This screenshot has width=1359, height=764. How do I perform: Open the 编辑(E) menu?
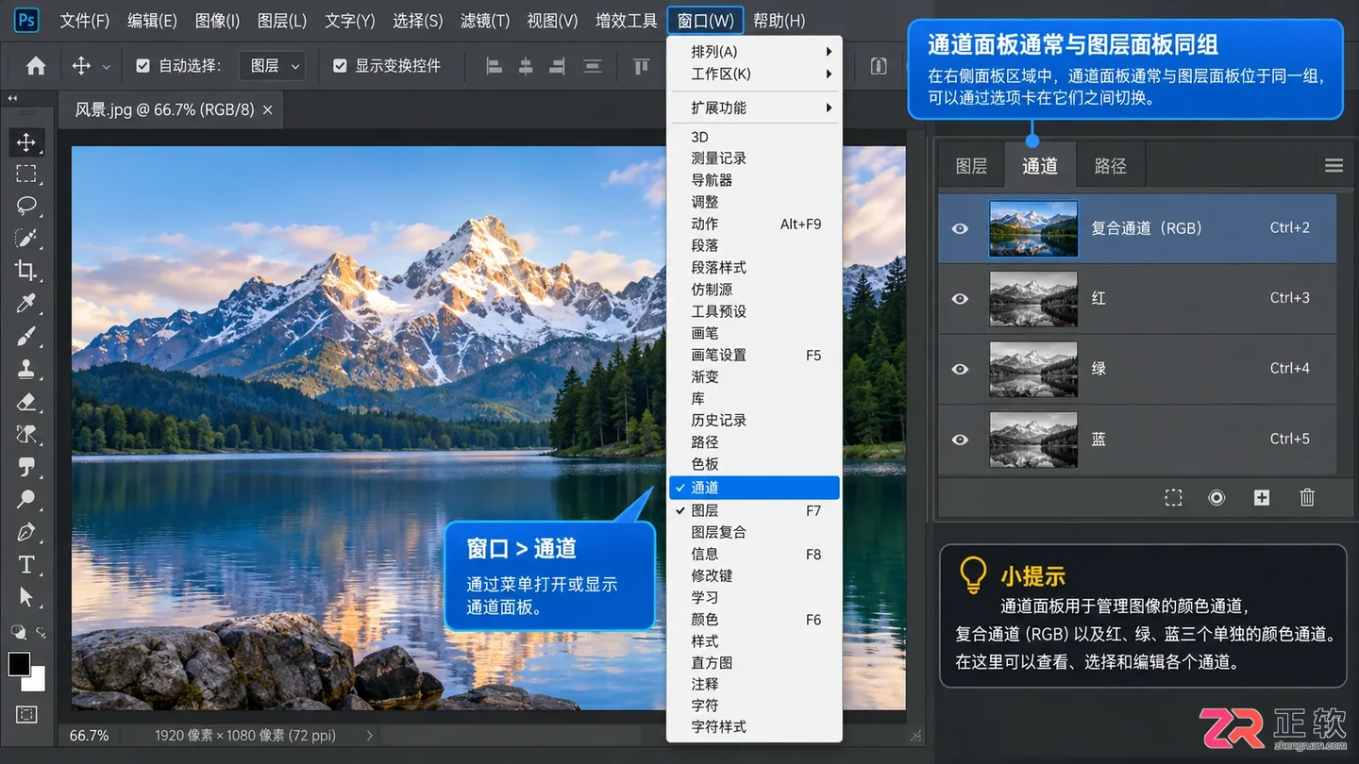(x=152, y=21)
